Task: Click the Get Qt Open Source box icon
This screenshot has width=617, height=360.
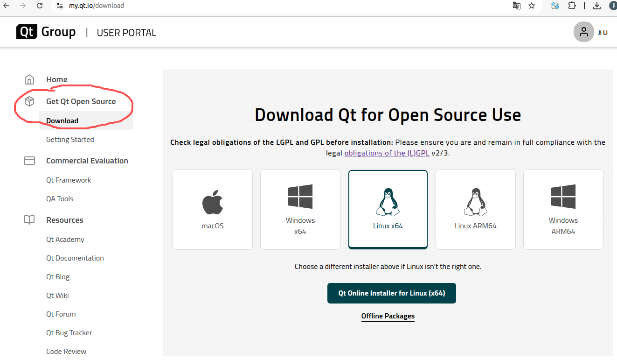Action: click(29, 101)
